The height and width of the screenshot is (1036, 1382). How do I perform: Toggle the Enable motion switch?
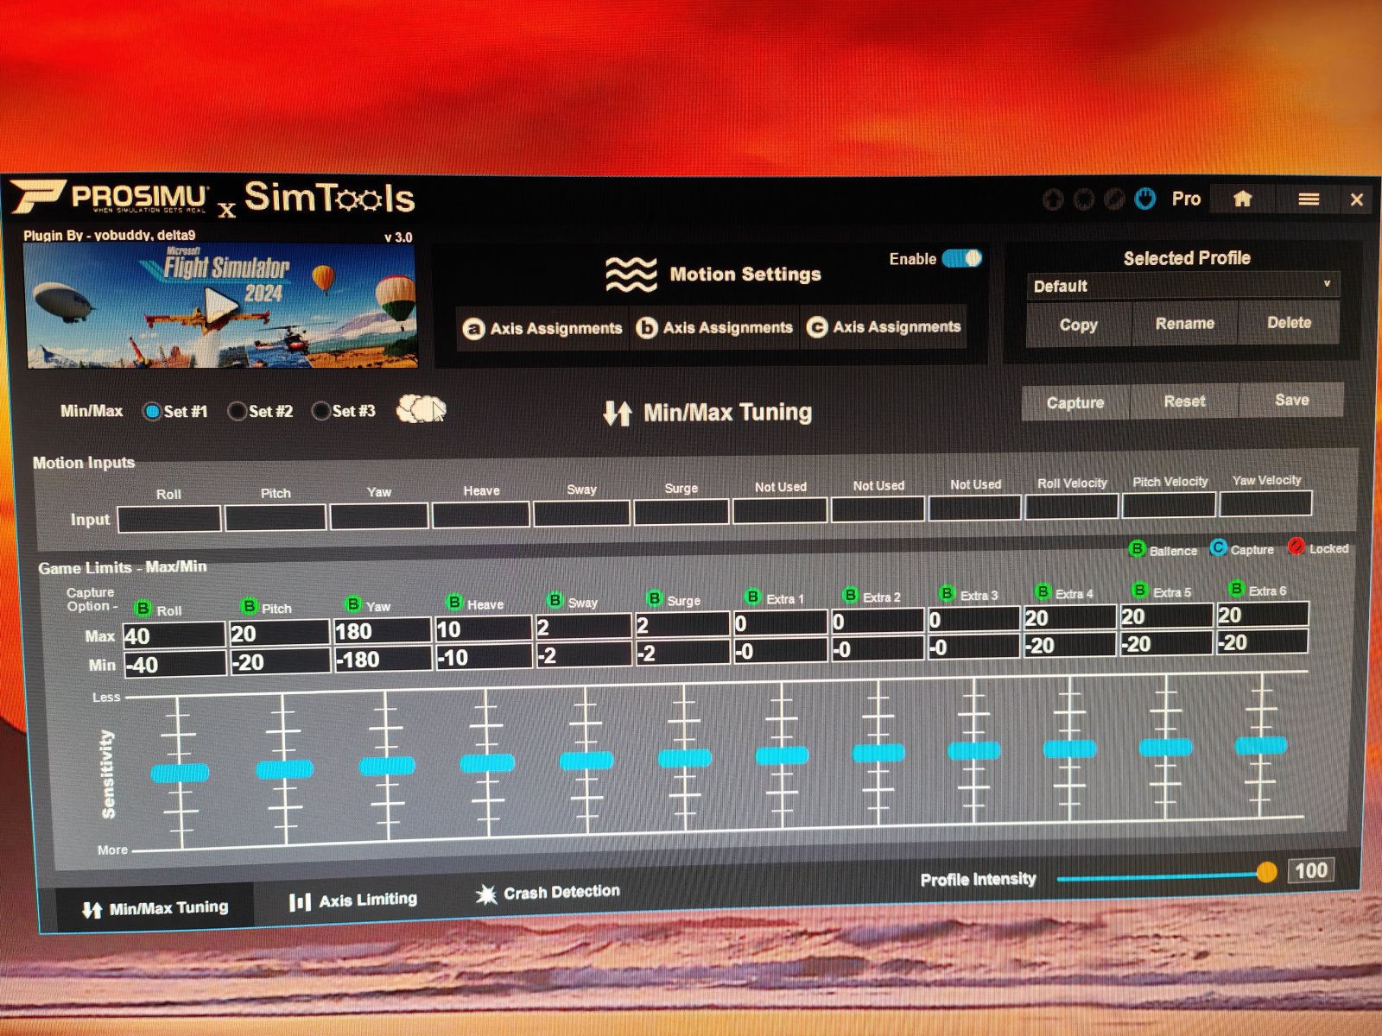pyautogui.click(x=961, y=257)
